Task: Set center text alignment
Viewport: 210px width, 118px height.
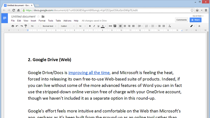Action: pyautogui.click(x=125, y=26)
